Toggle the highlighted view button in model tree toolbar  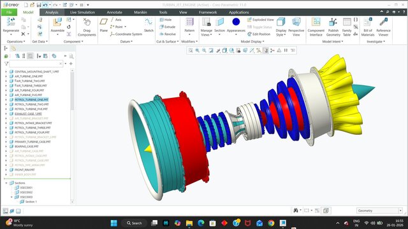click(x=30, y=56)
